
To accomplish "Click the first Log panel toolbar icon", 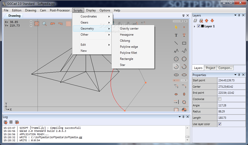I will [x=6, y=122].
